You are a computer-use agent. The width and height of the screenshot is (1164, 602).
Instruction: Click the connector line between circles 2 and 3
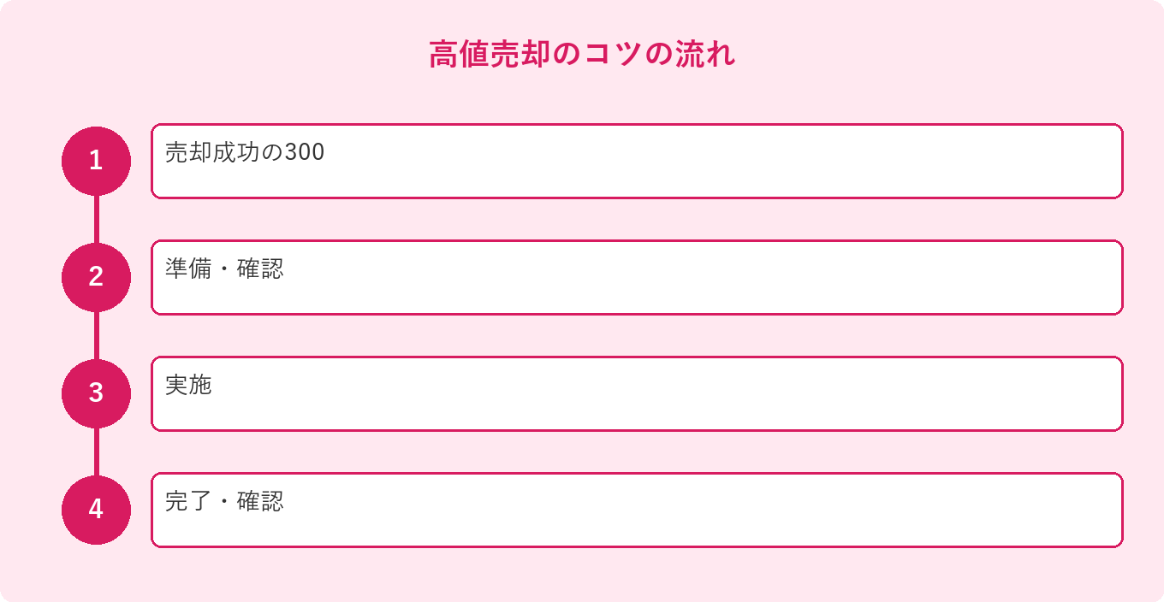tap(96, 336)
